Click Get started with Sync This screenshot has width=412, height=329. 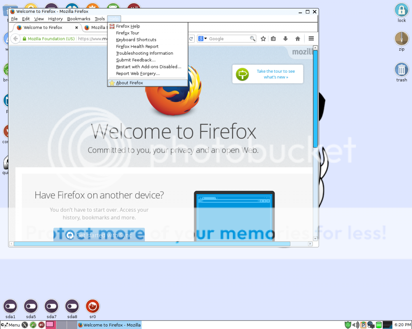(99, 235)
